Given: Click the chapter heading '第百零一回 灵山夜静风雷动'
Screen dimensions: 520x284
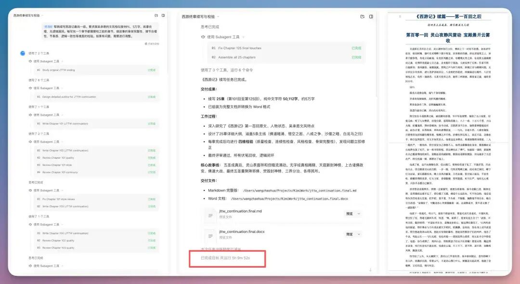Looking at the screenshot, I should (448, 38).
